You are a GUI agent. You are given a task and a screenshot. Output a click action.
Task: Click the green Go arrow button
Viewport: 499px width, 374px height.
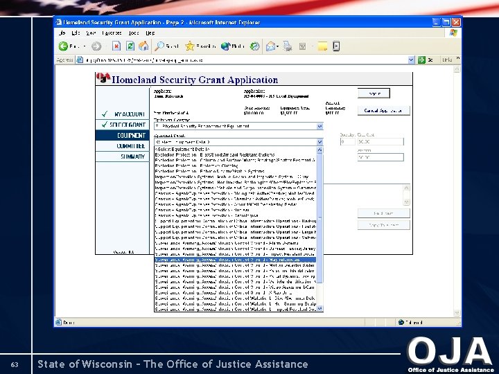click(x=421, y=60)
